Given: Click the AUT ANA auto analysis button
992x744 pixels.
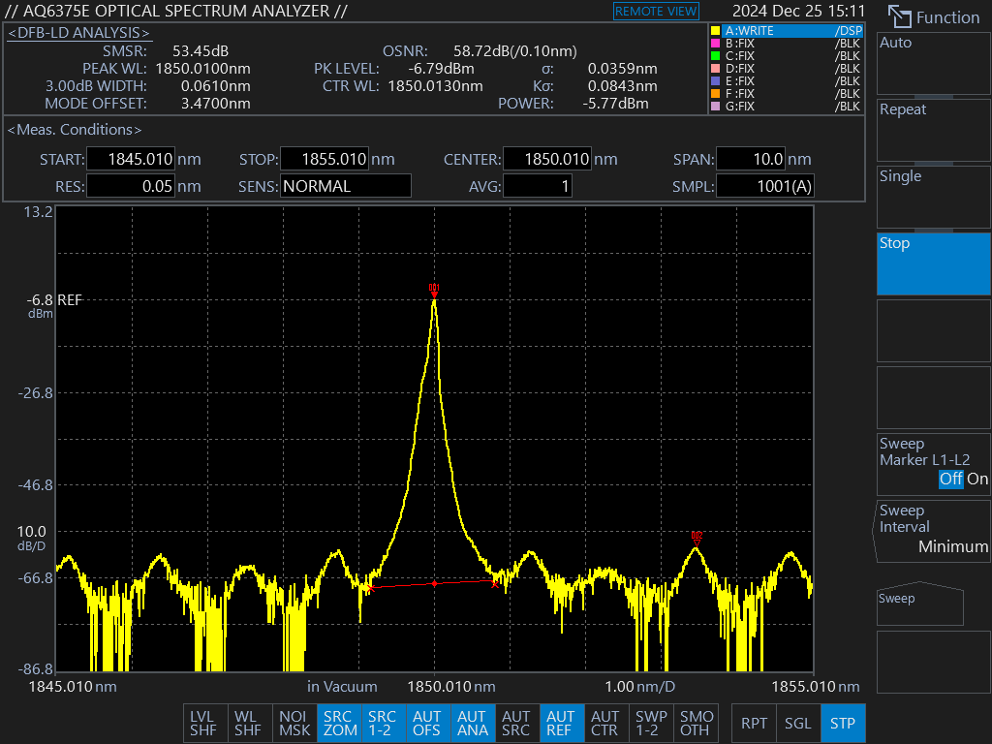Looking at the screenshot, I should 472,723.
